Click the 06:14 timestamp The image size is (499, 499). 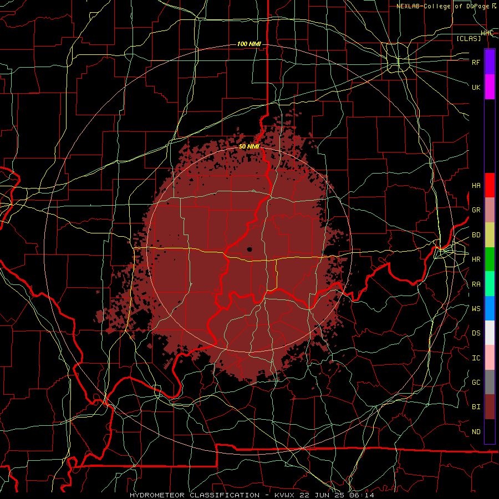[361, 495]
